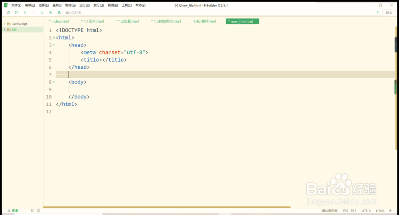Image resolution: width=399 pixels, height=215 pixels.
Task: Click the meta tag name
Action: pos(90,52)
